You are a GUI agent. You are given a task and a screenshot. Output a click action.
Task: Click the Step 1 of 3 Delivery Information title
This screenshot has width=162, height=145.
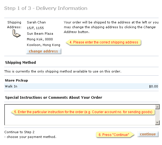[x=46, y=8]
